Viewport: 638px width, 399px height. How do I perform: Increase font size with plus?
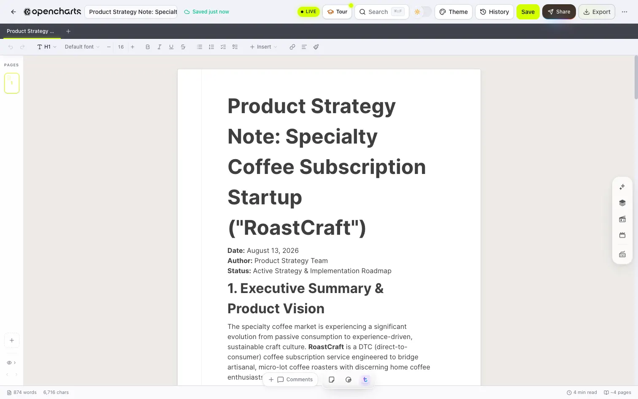point(132,47)
